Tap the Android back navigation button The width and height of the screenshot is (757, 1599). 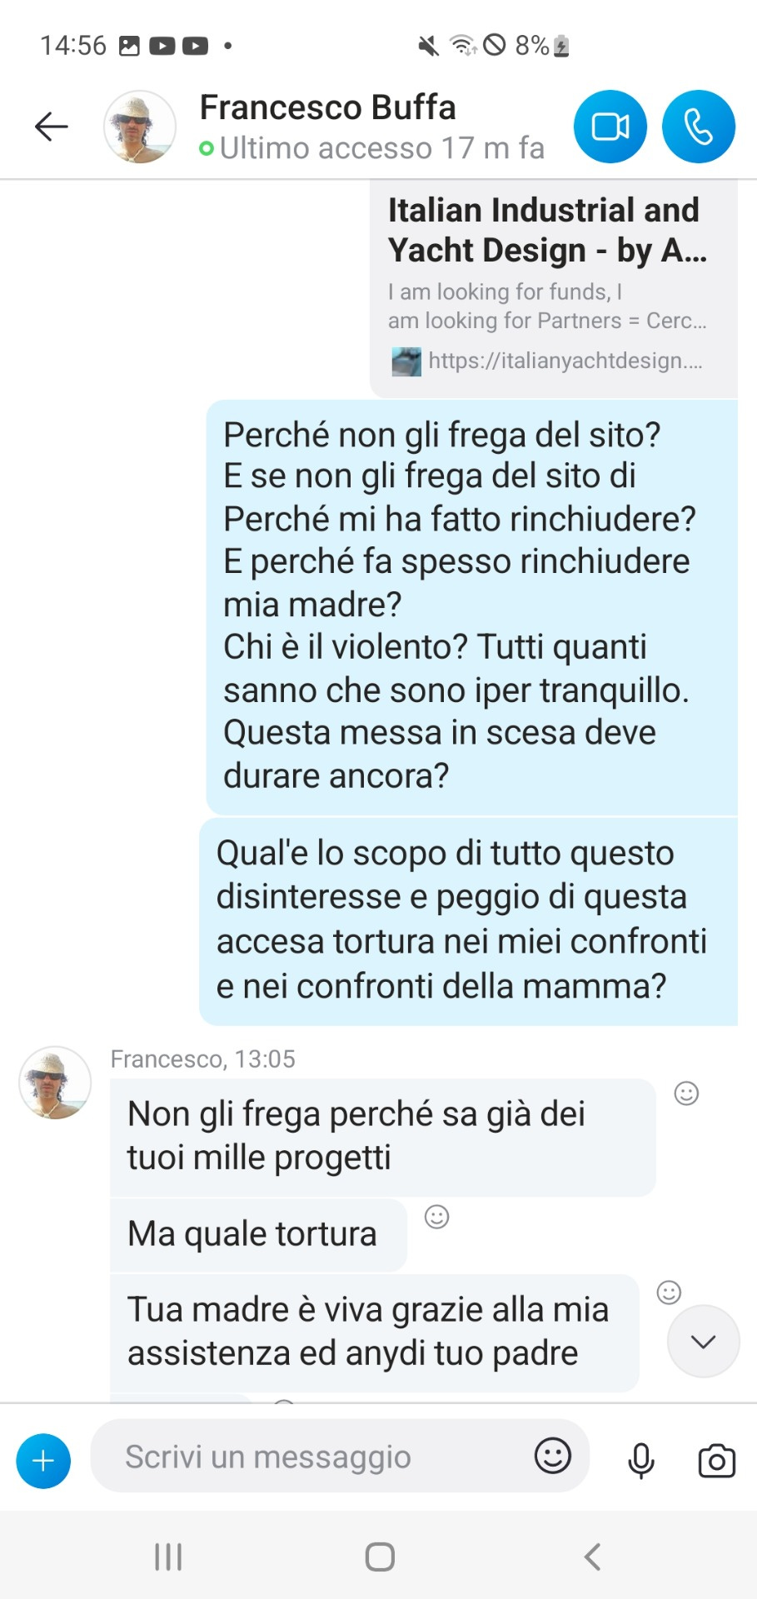coord(592,1557)
